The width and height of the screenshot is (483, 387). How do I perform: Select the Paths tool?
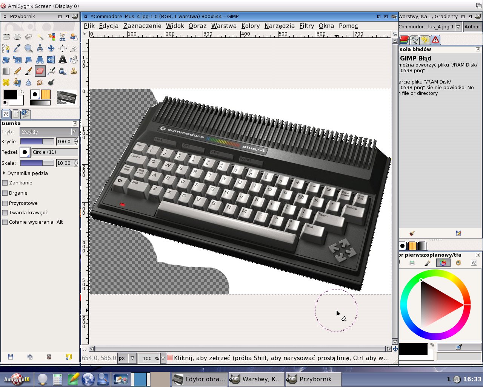6,48
